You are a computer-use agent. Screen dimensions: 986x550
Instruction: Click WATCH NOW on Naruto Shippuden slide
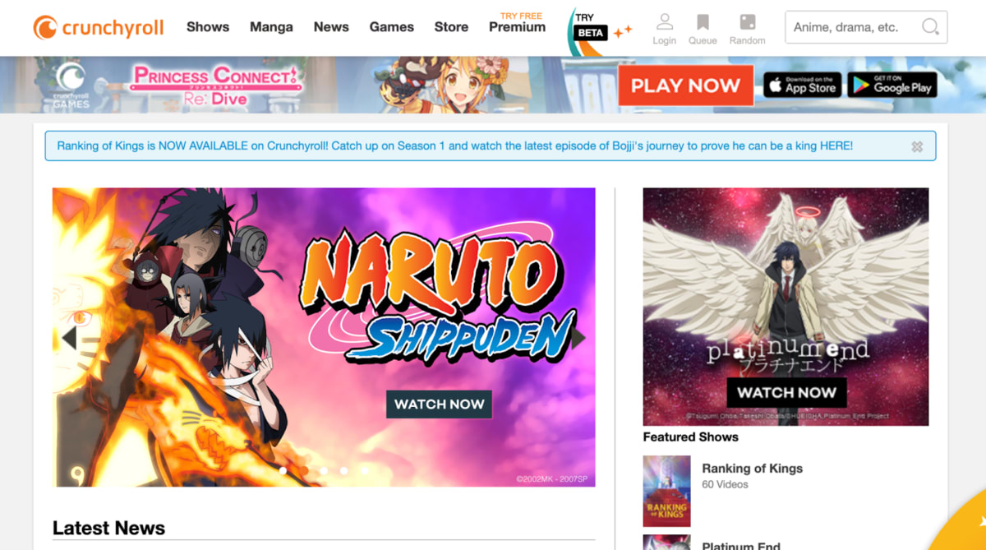(440, 404)
